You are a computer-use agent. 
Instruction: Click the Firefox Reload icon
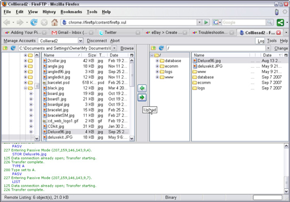pyautogui.click(x=34, y=22)
